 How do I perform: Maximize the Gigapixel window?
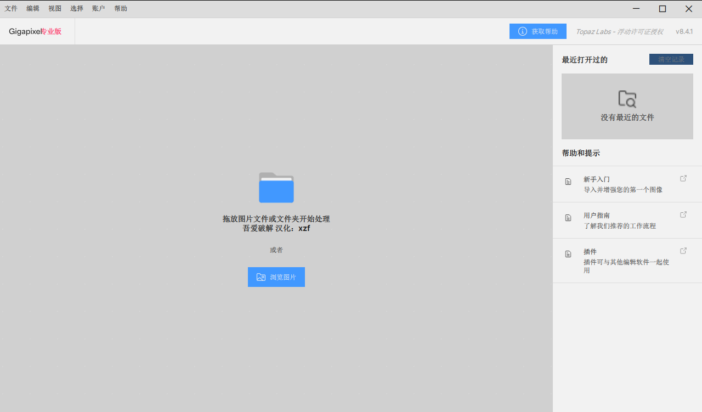[663, 9]
